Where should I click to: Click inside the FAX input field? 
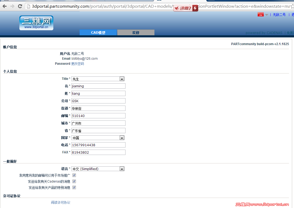[98, 152]
